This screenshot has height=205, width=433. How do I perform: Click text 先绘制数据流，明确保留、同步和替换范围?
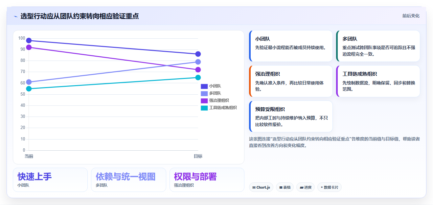coord(379,86)
